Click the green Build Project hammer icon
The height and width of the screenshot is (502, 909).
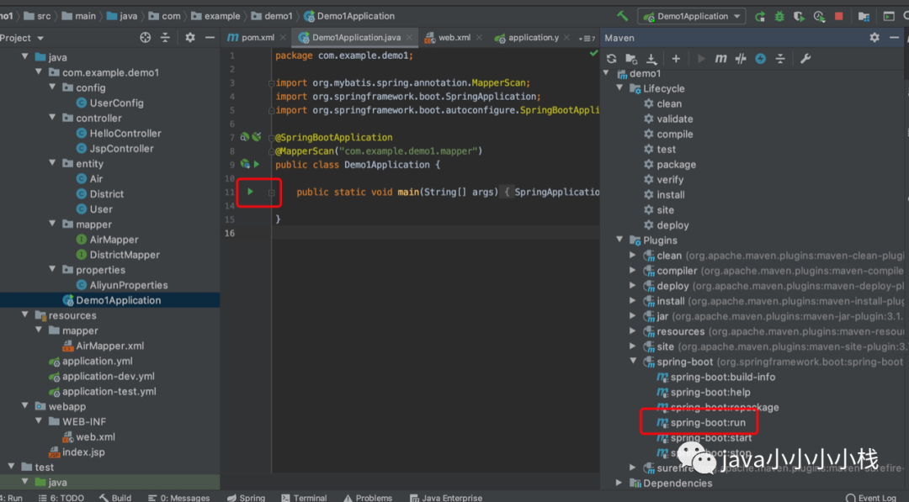pyautogui.click(x=622, y=16)
